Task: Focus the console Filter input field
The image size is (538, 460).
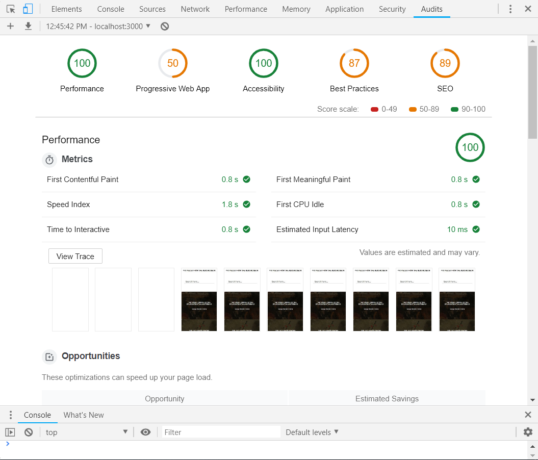Action: (x=221, y=432)
